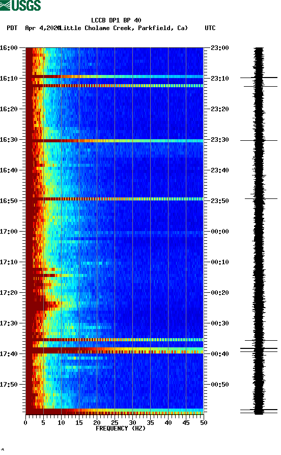Click the 'LCCB DP1 BP 40' title text
This screenshot has height=455, width=281.
tap(116, 20)
